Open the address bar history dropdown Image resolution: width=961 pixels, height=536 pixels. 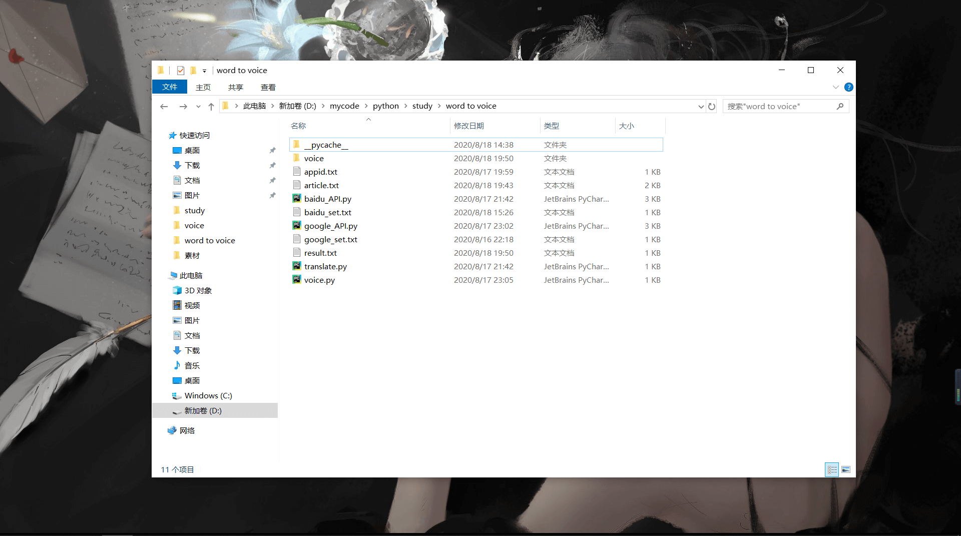701,107
